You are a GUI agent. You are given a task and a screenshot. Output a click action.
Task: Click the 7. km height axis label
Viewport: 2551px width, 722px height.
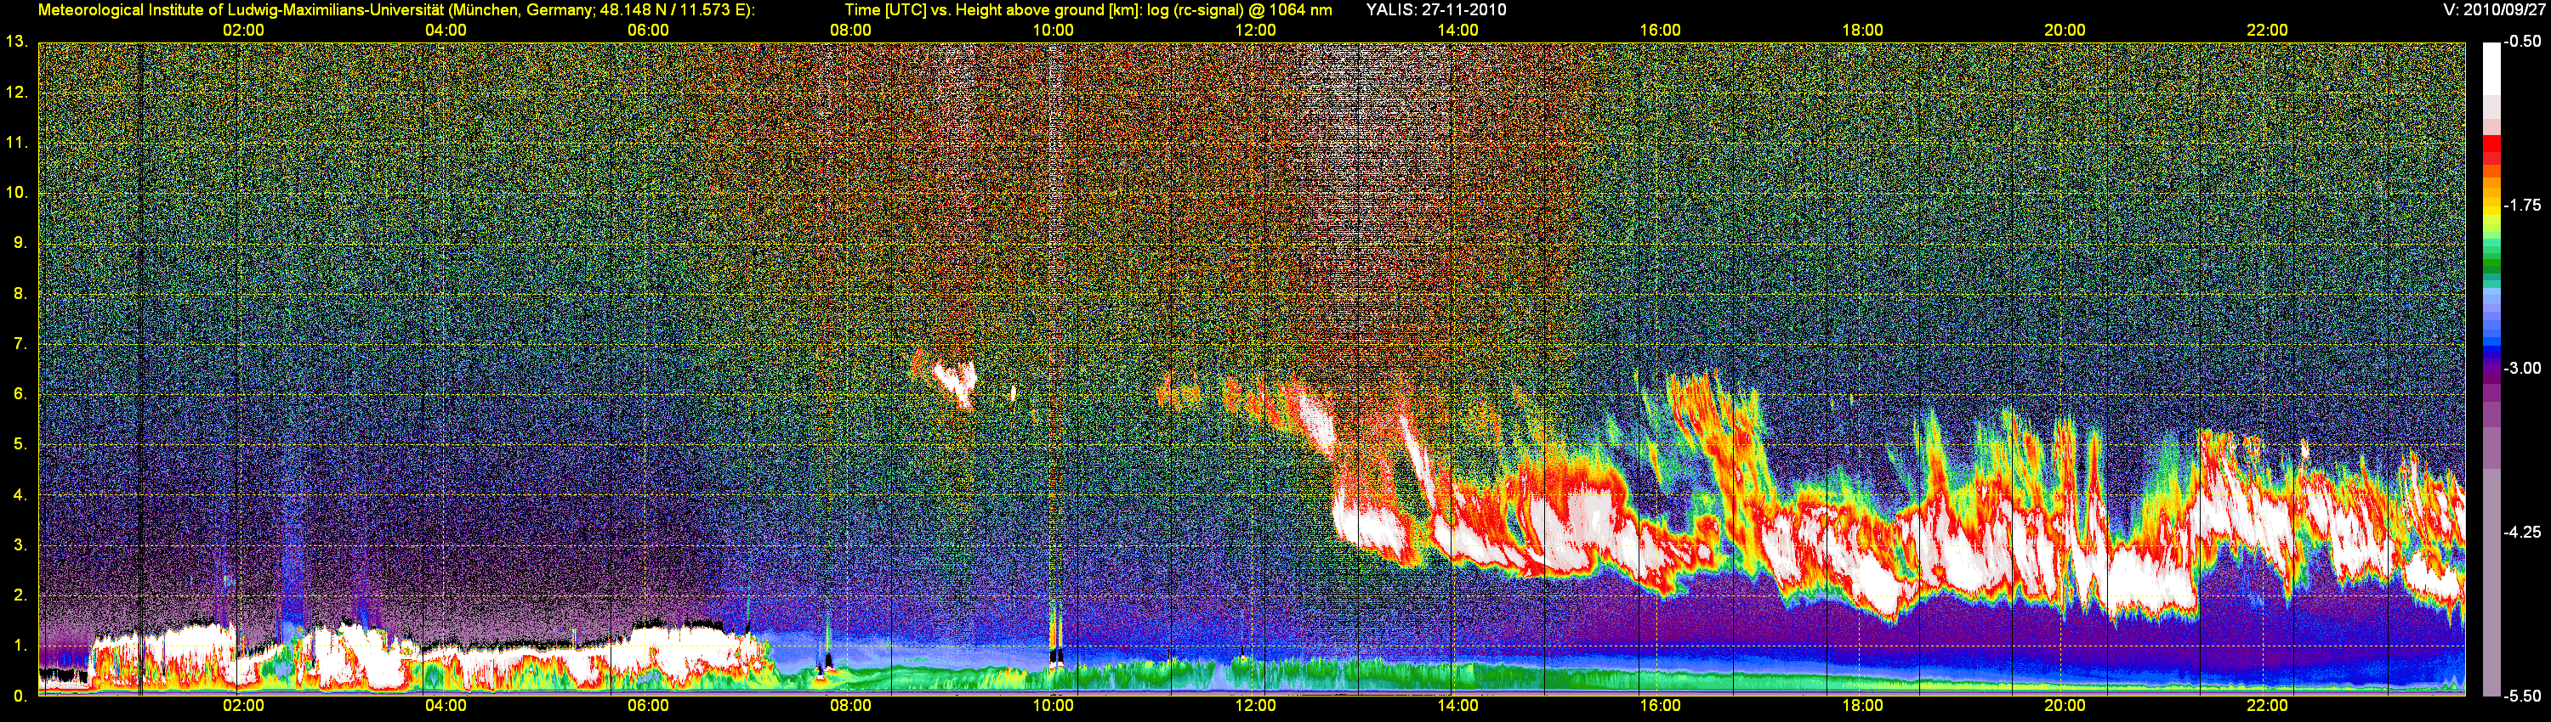[x=20, y=343]
